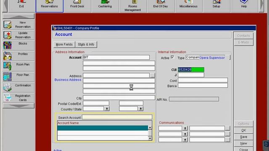Open Rooms Management in the toolbar
Image resolution: width=269 pixels, height=151 pixels.
133,6
